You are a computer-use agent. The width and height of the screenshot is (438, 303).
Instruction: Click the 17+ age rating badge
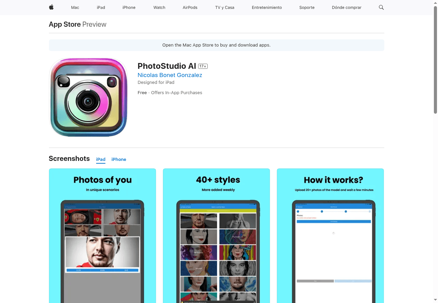coord(203,66)
